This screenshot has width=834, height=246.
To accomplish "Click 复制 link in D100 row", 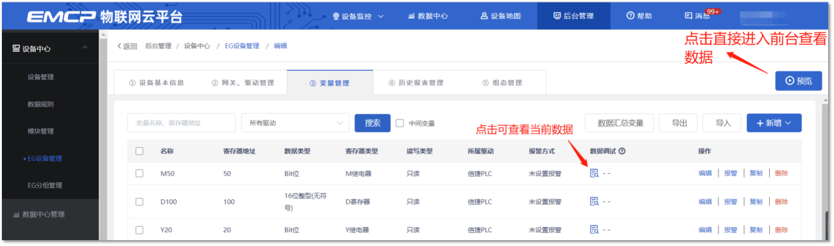I will 755,202.
